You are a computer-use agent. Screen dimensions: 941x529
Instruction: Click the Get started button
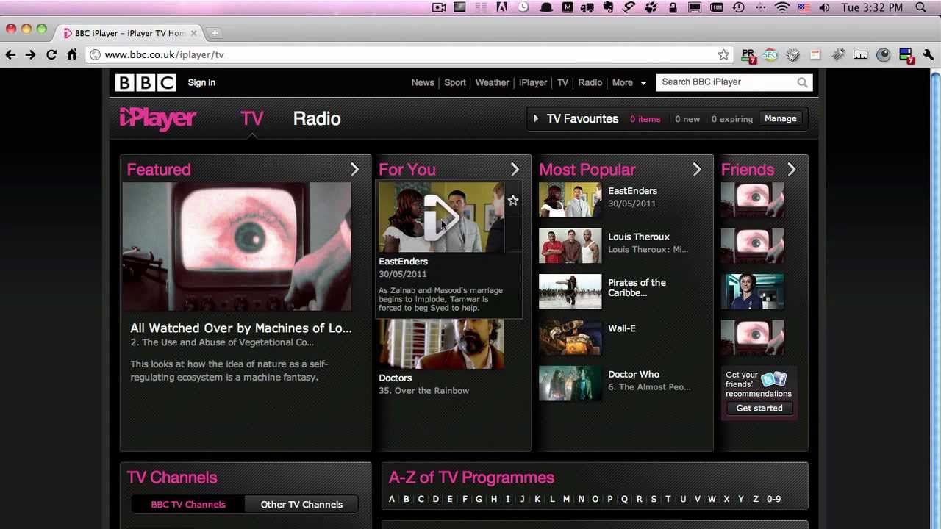click(759, 408)
